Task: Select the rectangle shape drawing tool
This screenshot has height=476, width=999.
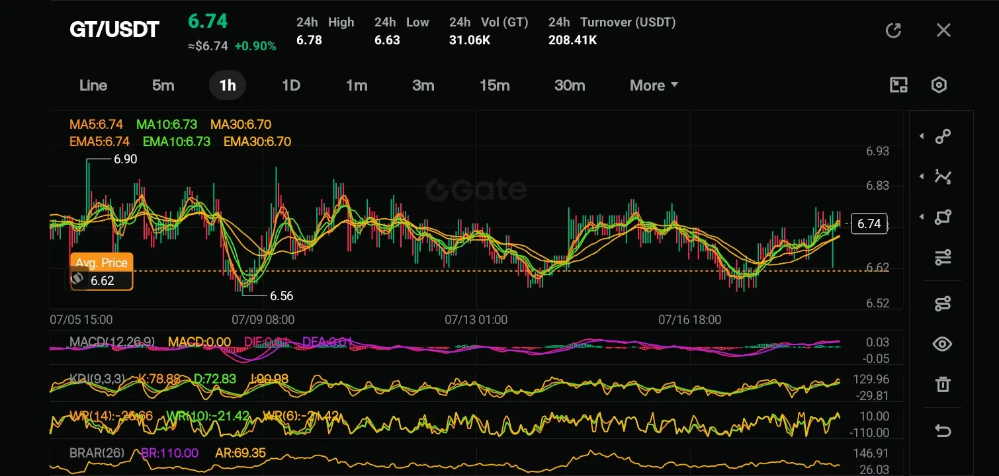Action: click(x=942, y=217)
